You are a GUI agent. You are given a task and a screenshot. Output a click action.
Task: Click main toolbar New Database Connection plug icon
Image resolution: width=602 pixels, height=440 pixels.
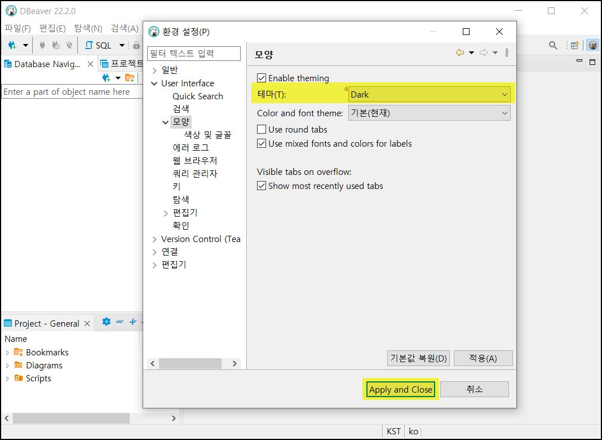point(12,45)
